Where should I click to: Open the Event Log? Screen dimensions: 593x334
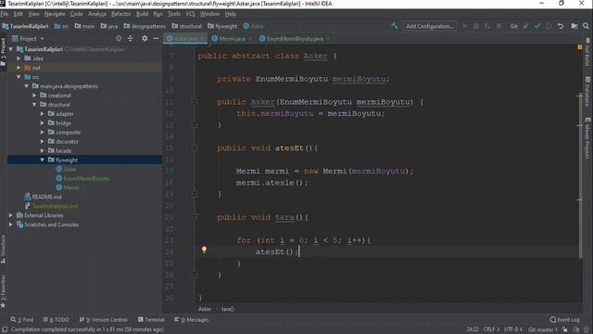click(x=564, y=319)
